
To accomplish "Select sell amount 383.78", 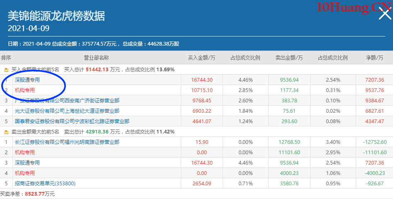I will [289, 101].
